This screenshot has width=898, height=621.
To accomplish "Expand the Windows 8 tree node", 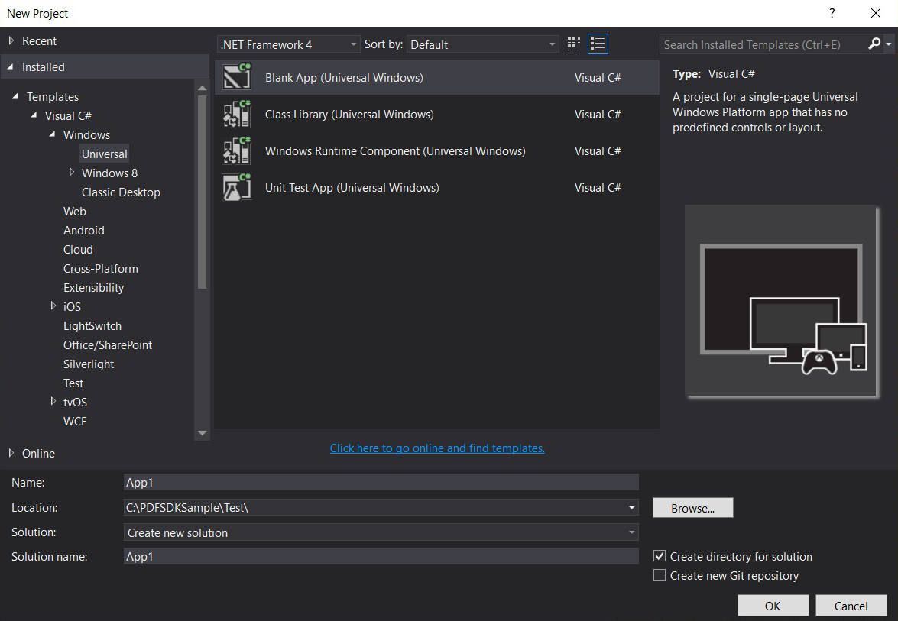I will [x=72, y=173].
